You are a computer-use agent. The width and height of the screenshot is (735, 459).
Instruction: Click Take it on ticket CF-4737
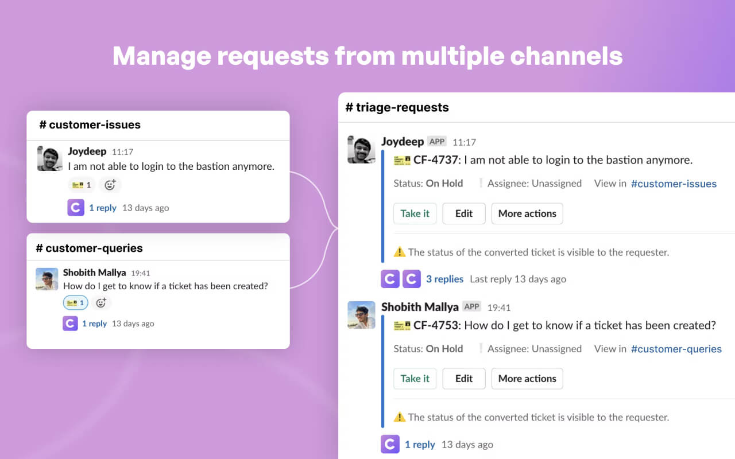(x=415, y=213)
